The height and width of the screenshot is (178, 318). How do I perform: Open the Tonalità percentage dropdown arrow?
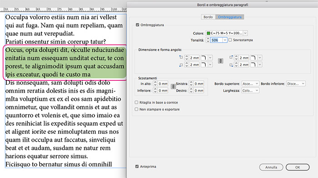[225, 40]
